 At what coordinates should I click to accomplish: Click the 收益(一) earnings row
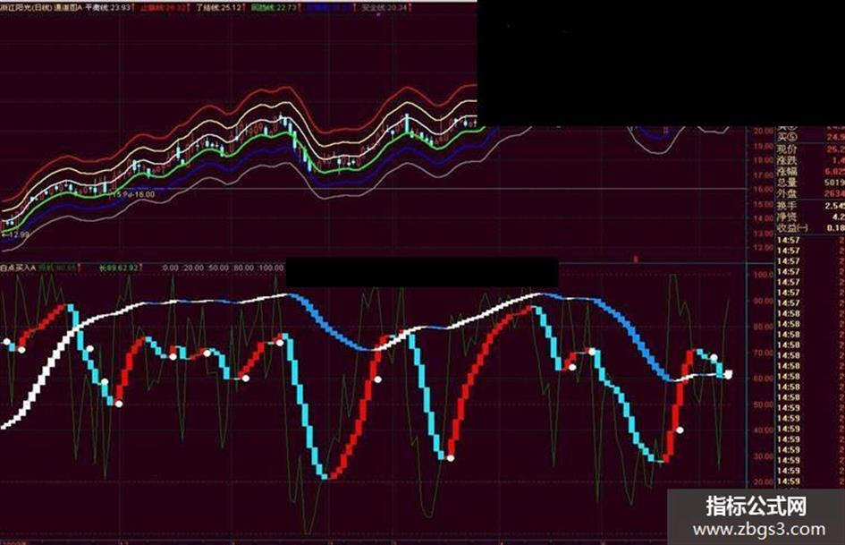pos(810,227)
